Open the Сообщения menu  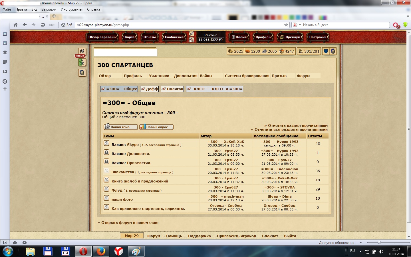174,37
